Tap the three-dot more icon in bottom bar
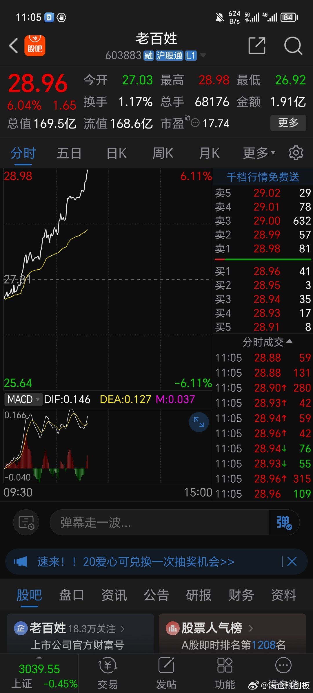This screenshot has height=693, width=313. coord(283,665)
